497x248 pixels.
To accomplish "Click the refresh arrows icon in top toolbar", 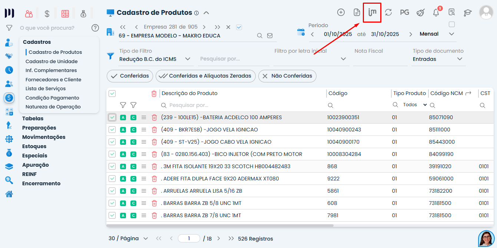I will coord(388,12).
